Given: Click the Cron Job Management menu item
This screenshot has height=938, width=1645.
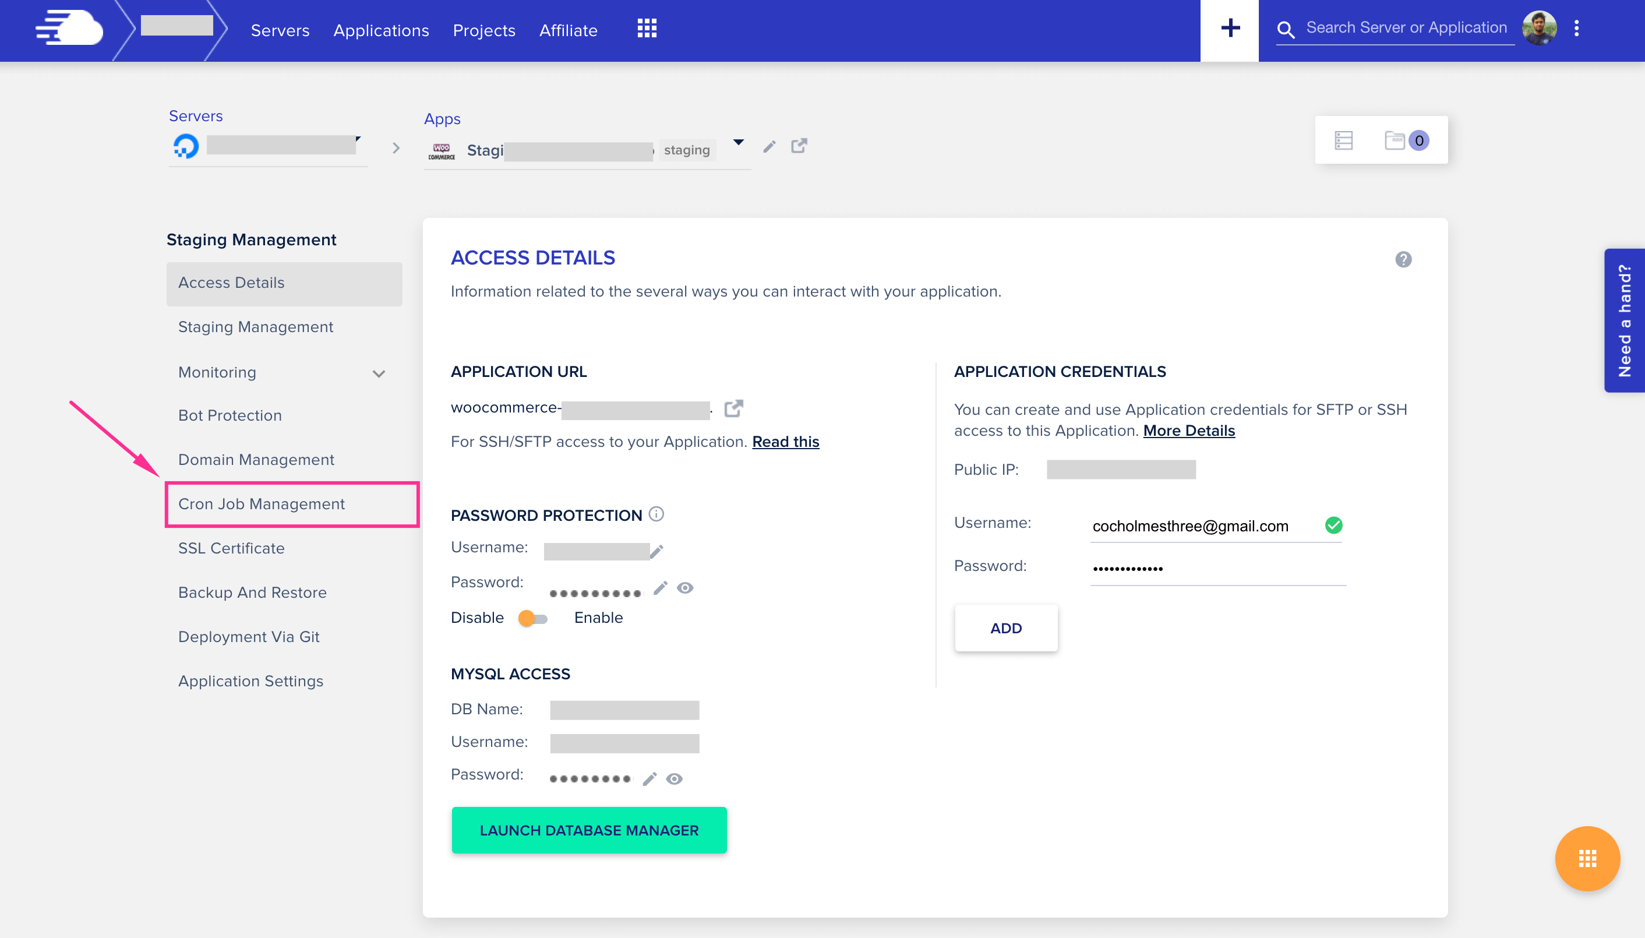Looking at the screenshot, I should point(261,503).
